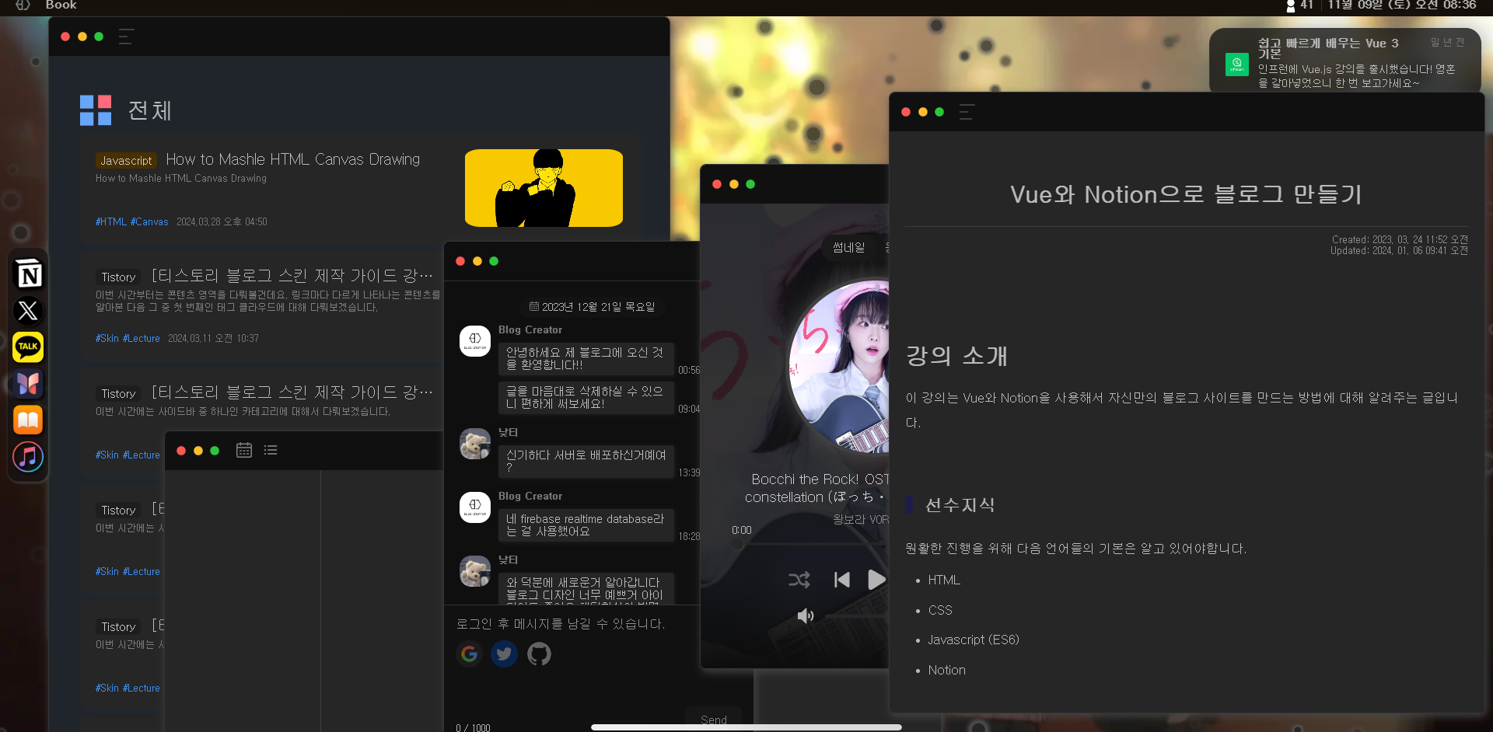Open the Vue 3 course notification
Screen dimensions: 1493x732
1345,62
